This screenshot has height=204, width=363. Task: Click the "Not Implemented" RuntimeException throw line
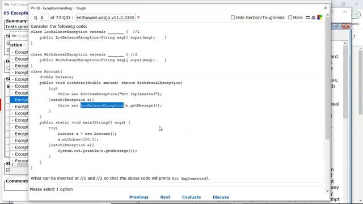(110, 94)
